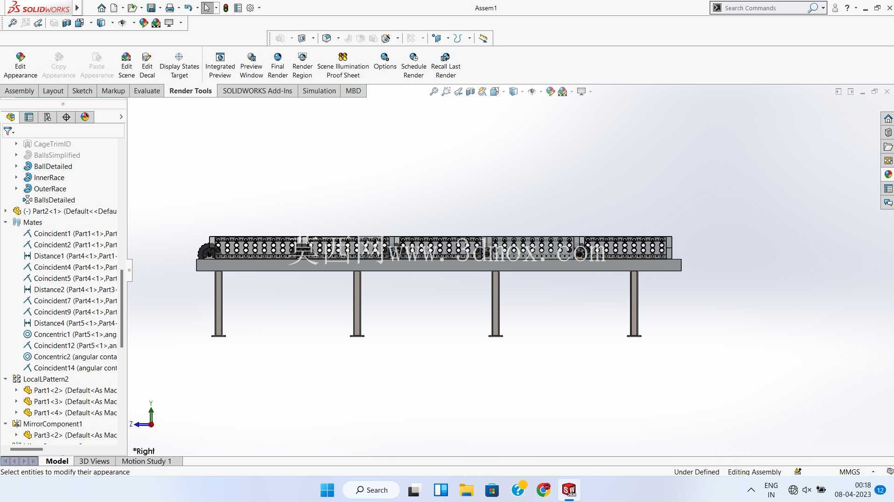The height and width of the screenshot is (502, 894).
Task: Open the Sketch tab
Action: point(82,91)
